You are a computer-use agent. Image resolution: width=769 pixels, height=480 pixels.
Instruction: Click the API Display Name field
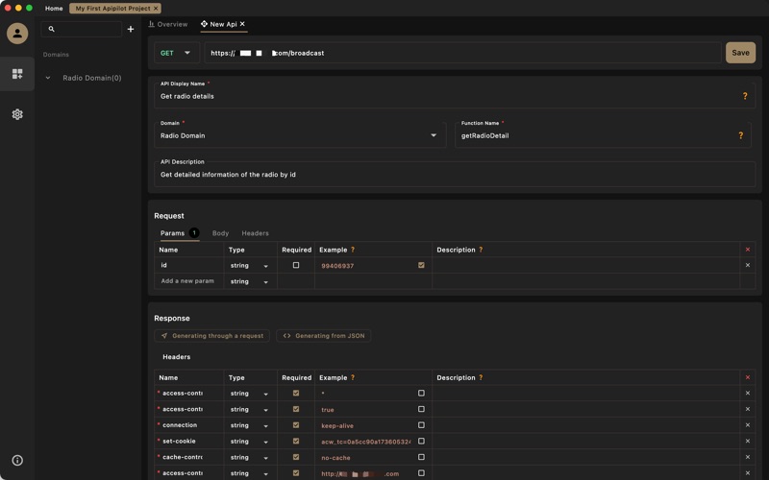[x=455, y=96]
